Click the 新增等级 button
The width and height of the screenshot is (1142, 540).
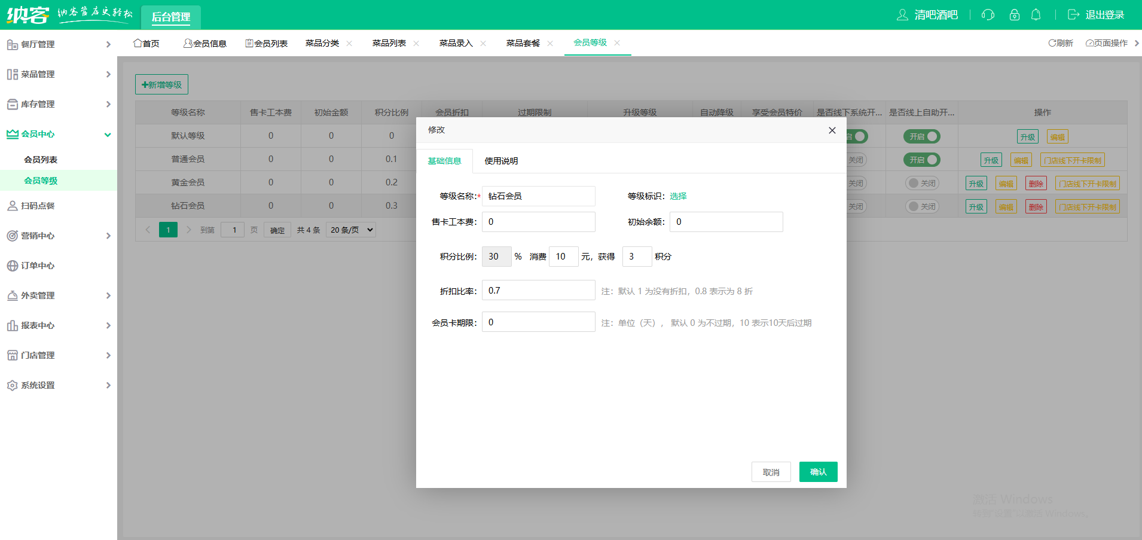[161, 84]
